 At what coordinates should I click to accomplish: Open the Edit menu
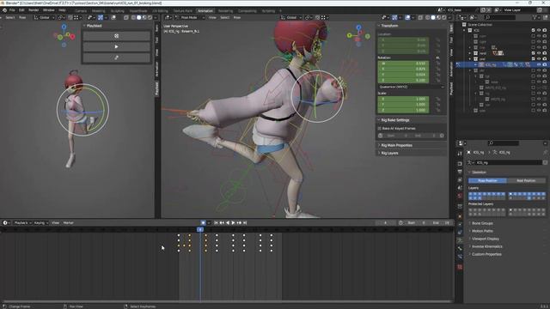click(x=21, y=10)
